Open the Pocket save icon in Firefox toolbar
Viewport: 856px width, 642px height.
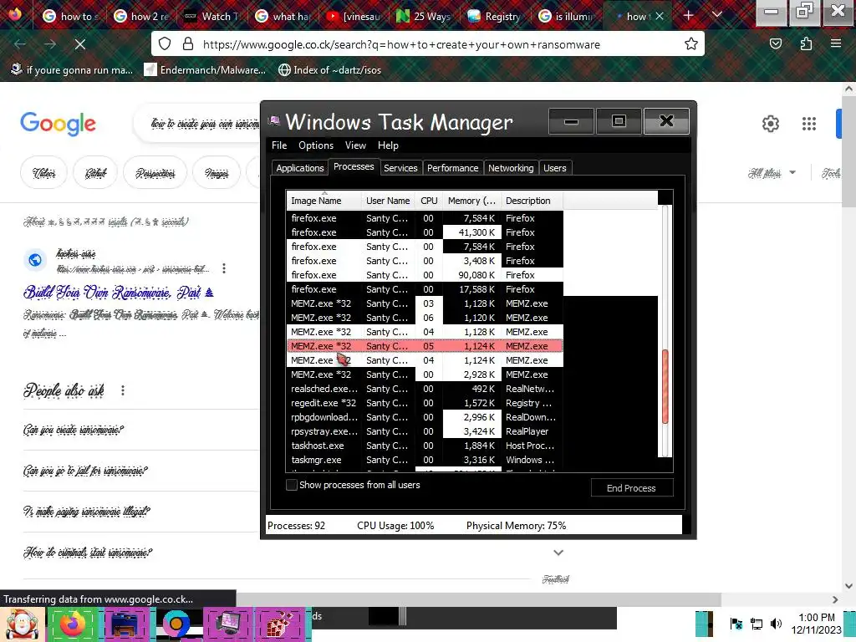(x=776, y=44)
